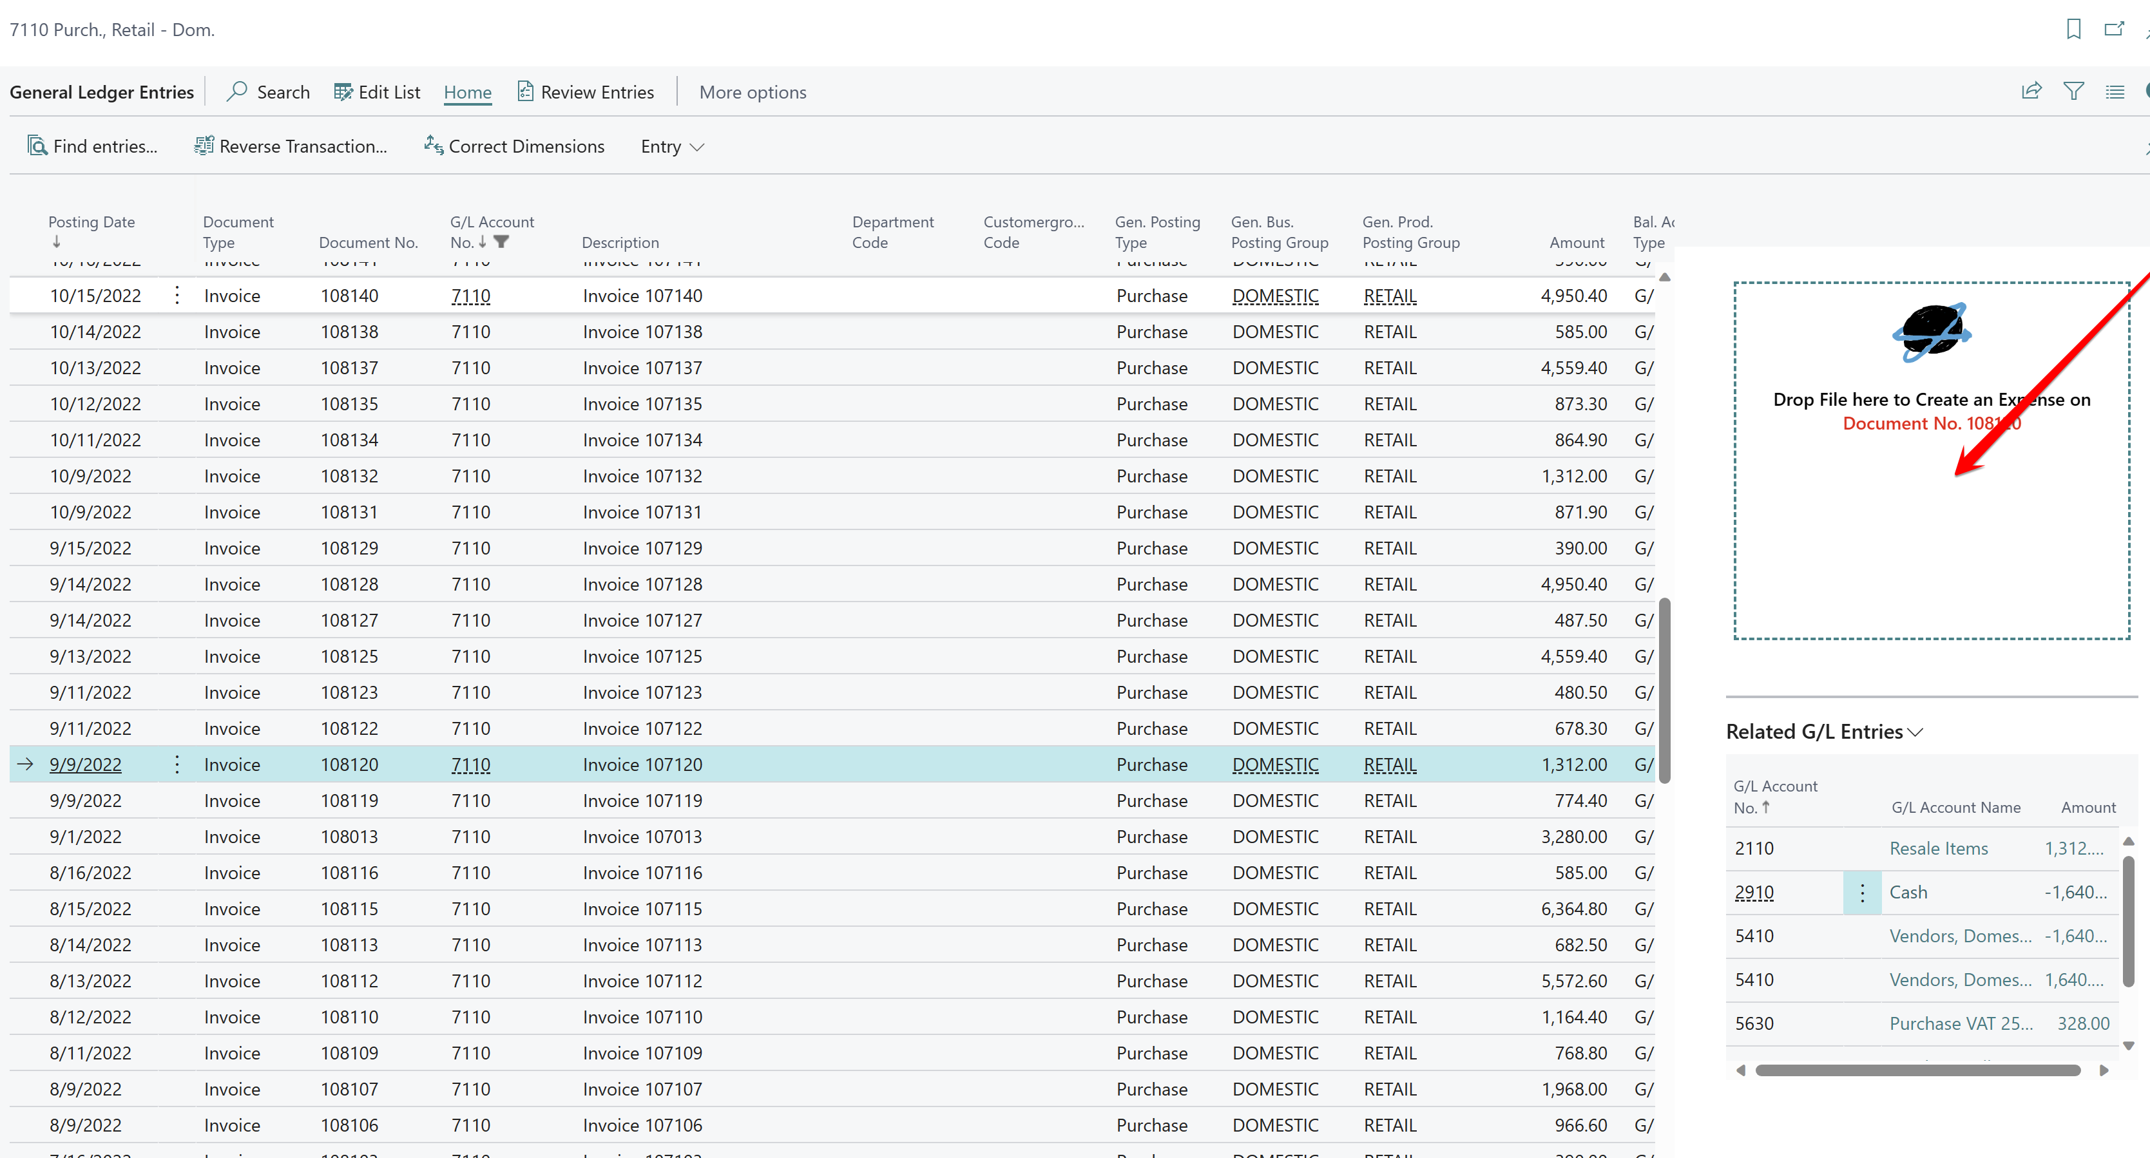Image resolution: width=2150 pixels, height=1158 pixels.
Task: Click the Related G/L Entries horizontal scrollbar
Action: [x=1917, y=1070]
